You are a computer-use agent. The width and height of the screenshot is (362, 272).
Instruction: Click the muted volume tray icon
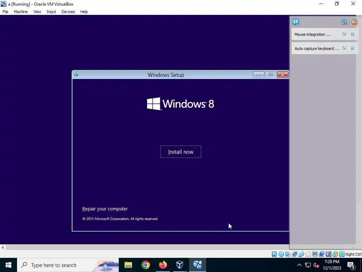point(316,265)
